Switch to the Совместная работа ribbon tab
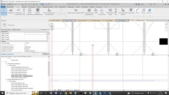 [48, 7]
